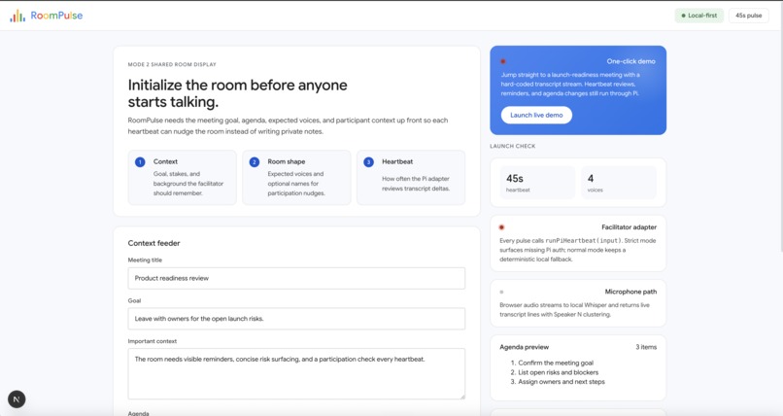
Task: Click the runPiHeartbeat(input) code text
Action: (x=583, y=241)
